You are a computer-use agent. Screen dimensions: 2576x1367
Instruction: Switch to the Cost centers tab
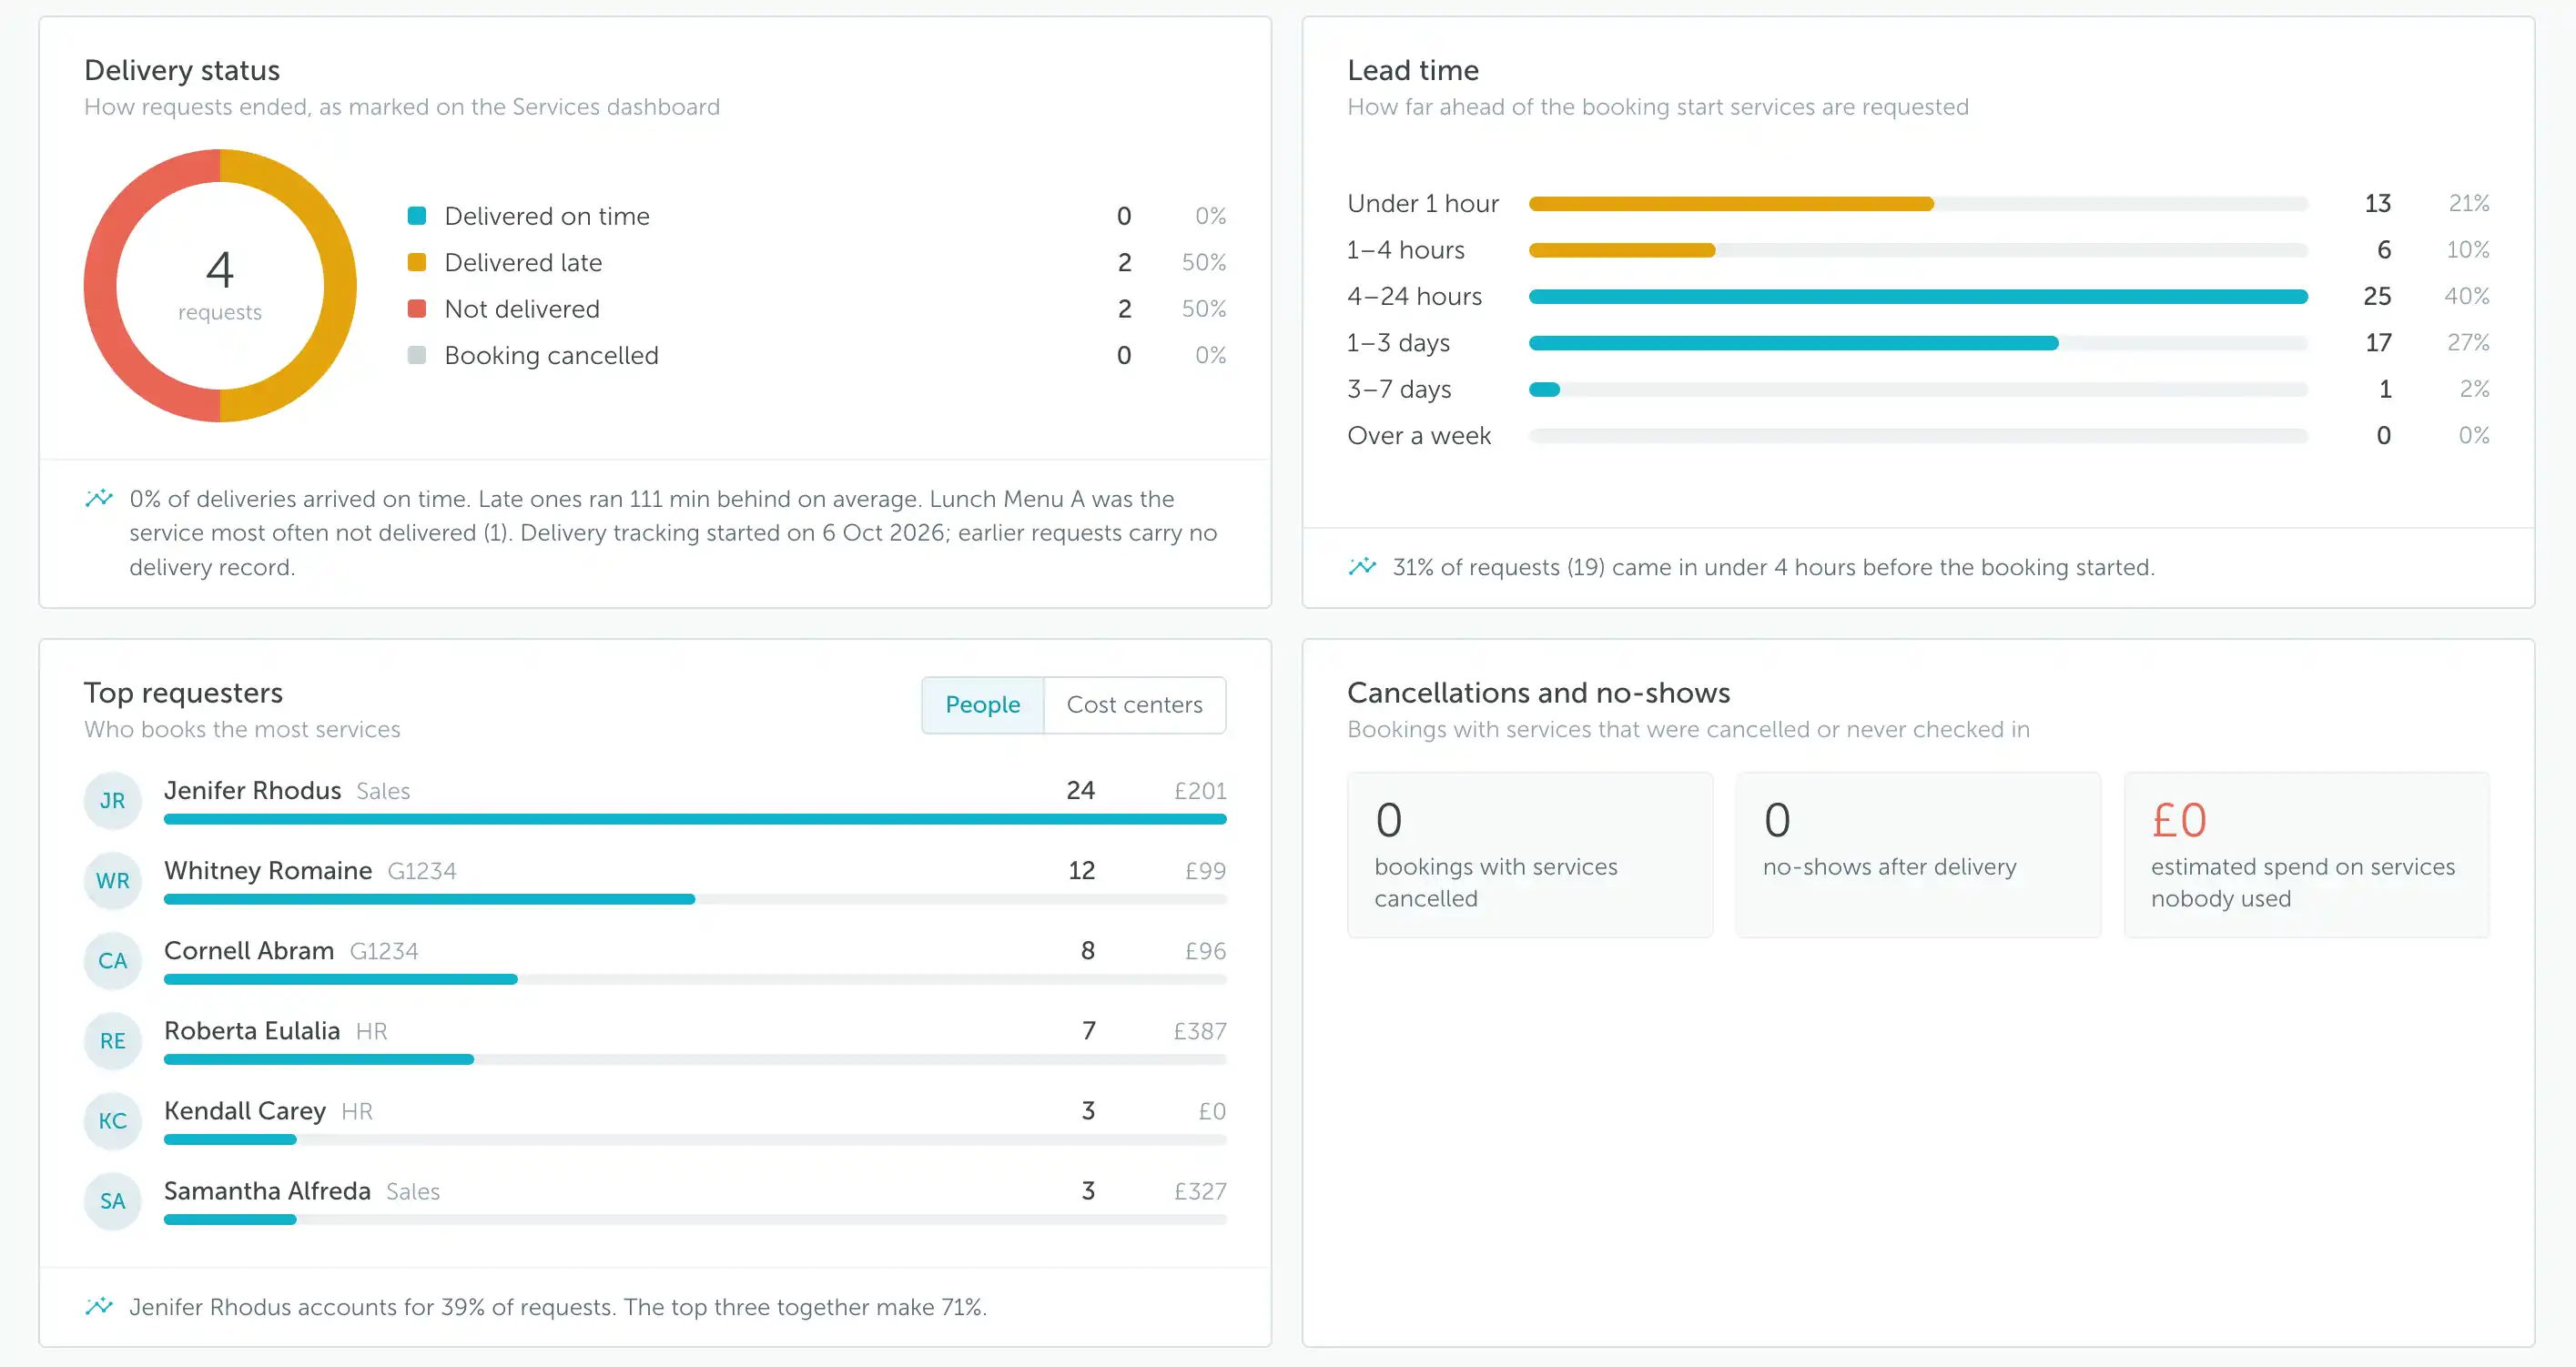(x=1134, y=705)
